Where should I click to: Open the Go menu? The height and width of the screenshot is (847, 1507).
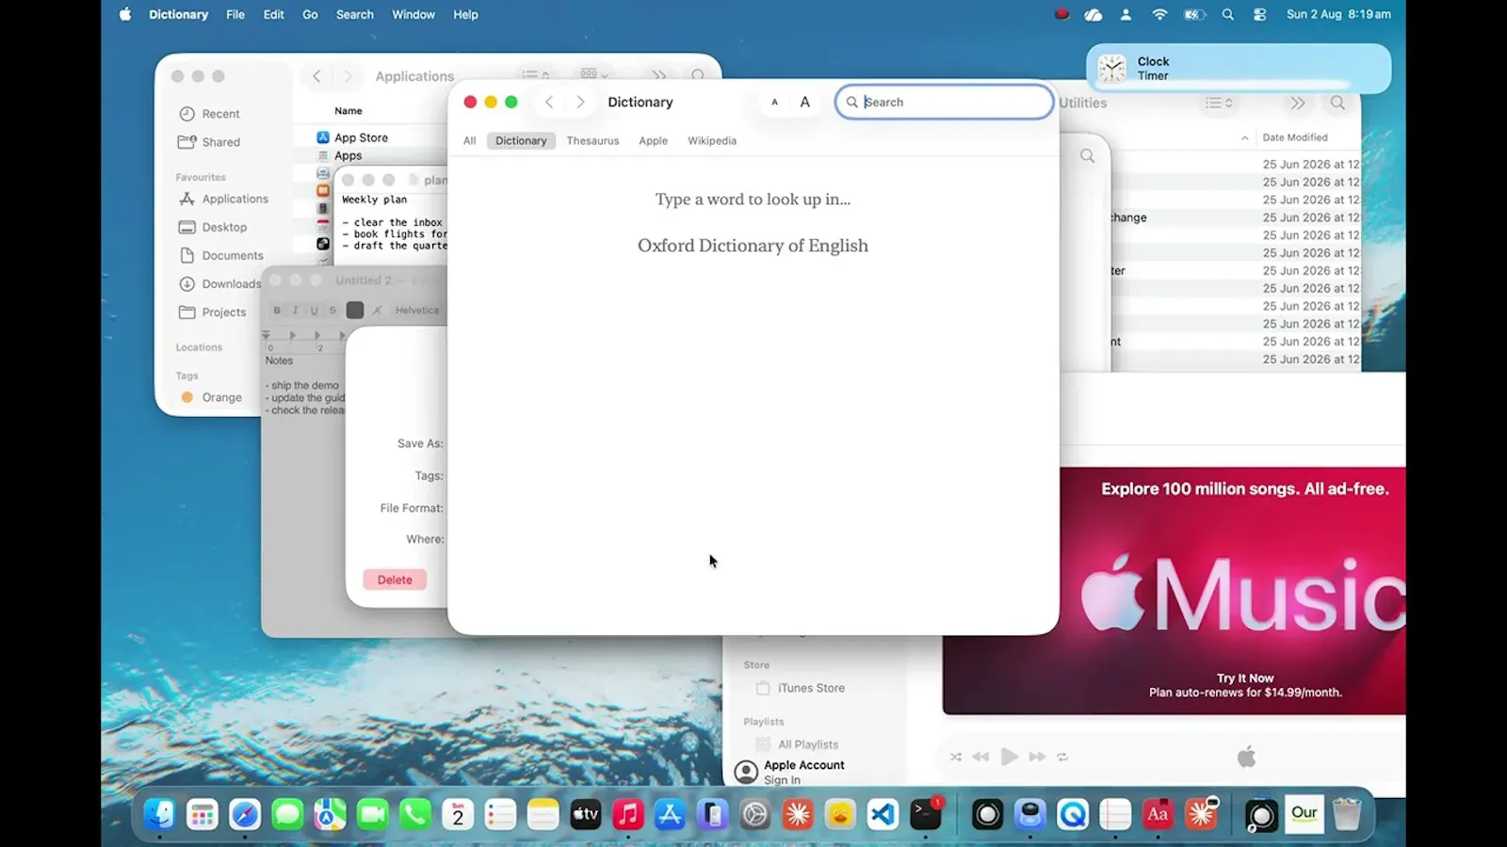[x=310, y=14]
